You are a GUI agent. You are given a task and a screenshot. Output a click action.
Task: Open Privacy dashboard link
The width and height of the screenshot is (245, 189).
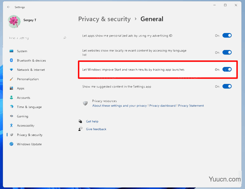[162, 105]
